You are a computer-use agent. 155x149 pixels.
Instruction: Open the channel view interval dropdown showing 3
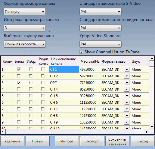click(25, 28)
